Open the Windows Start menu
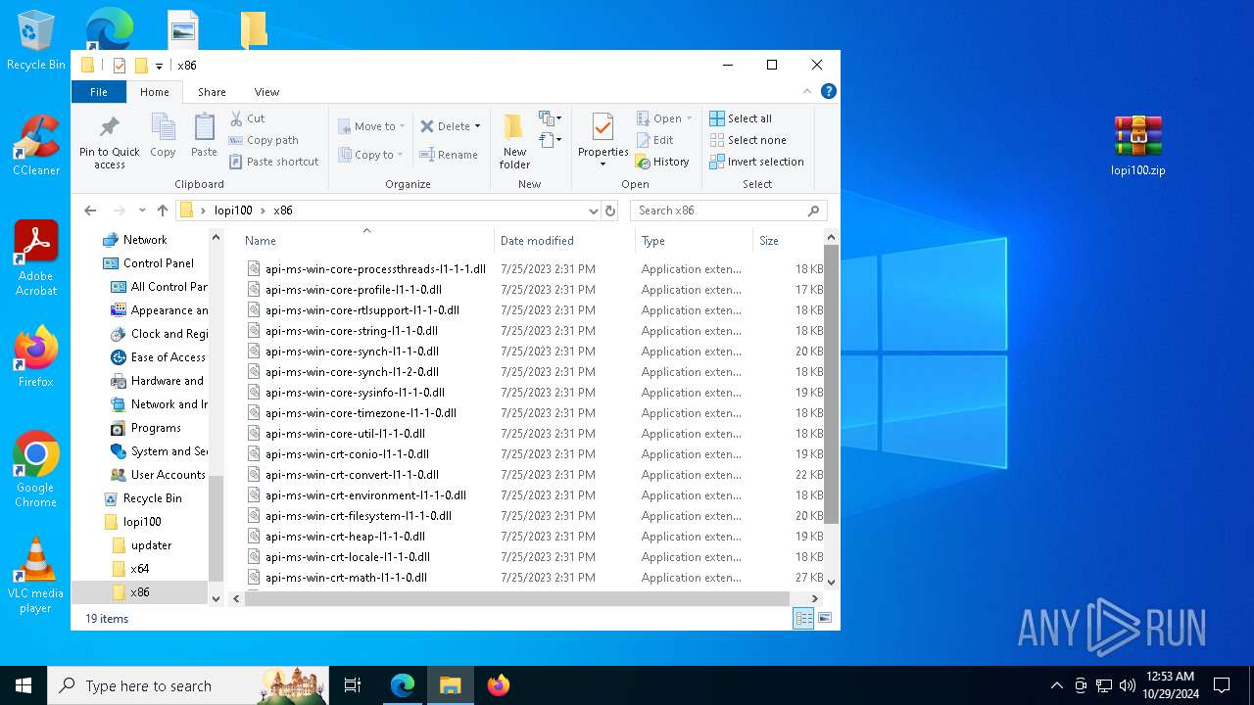 [24, 685]
